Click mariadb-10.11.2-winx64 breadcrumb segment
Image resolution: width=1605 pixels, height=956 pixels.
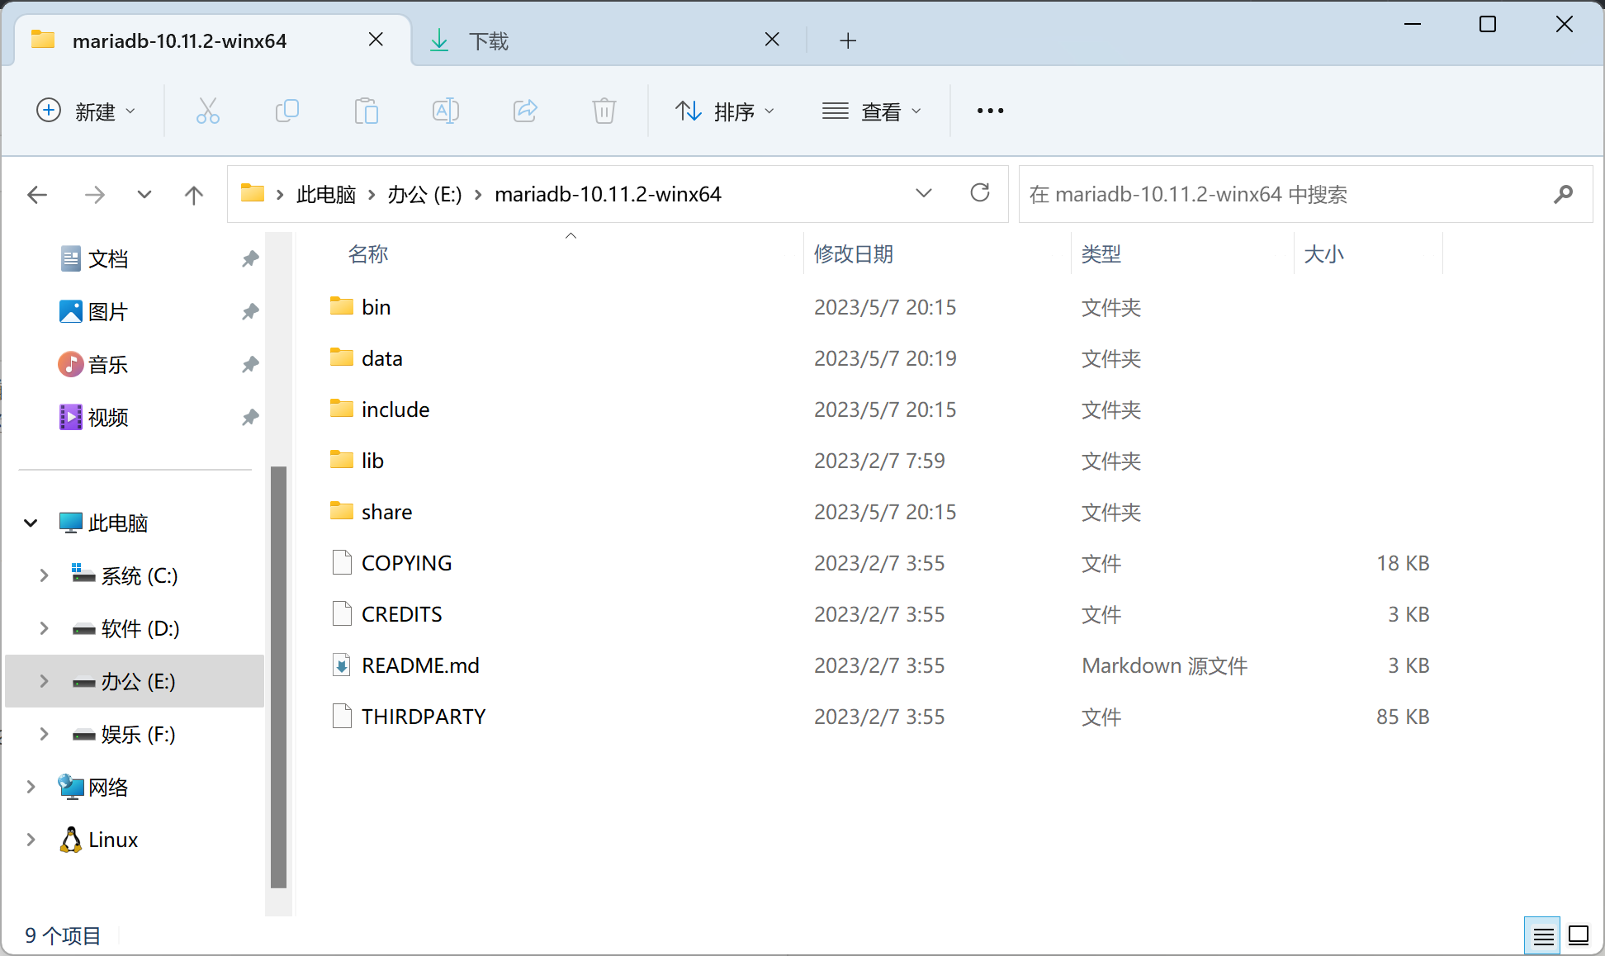(x=608, y=195)
